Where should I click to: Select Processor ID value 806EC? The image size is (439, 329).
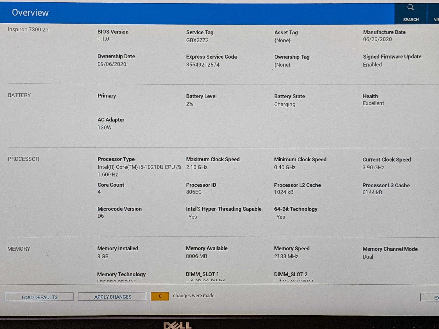tap(194, 192)
